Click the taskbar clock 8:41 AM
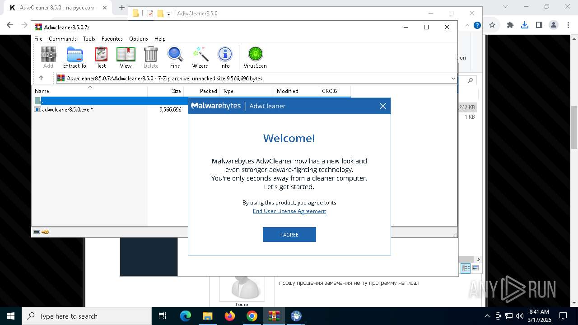 (x=540, y=316)
